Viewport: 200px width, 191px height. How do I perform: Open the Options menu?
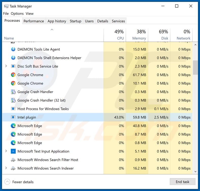pos(17,13)
